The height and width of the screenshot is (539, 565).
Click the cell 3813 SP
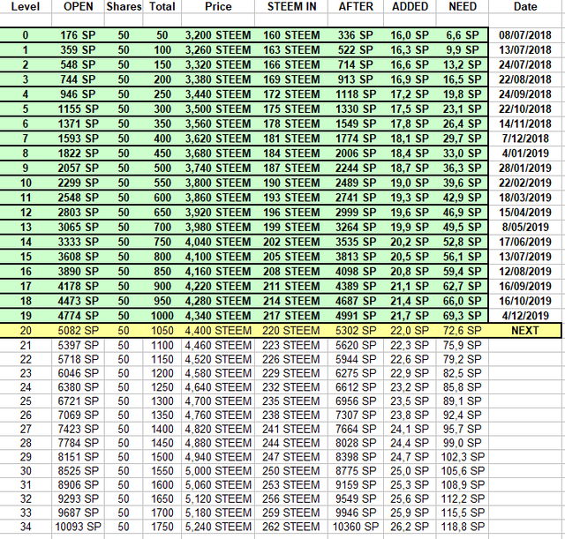[356, 257]
